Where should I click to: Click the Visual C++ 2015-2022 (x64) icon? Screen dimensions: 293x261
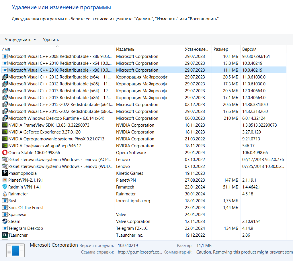[5, 105]
